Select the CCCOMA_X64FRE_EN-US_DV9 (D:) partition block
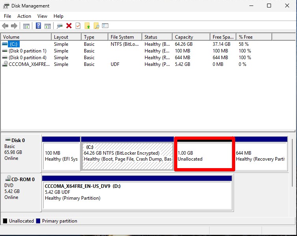 [137, 193]
